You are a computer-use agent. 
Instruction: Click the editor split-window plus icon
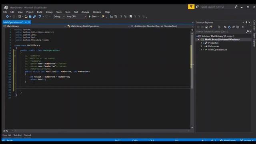point(192,30)
